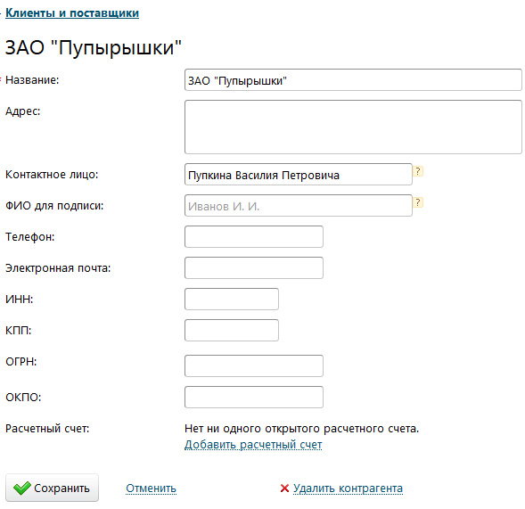Focus the ФИО для подписи field
Screen dimensions: 525x509
pyautogui.click(x=299, y=205)
